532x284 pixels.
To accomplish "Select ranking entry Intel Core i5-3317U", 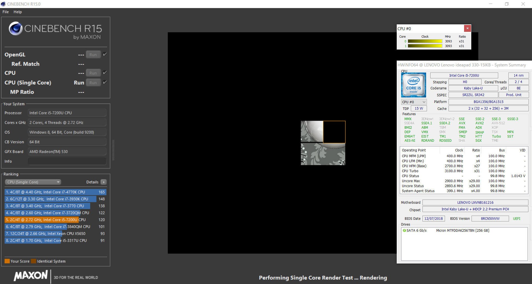I will pyautogui.click(x=55, y=240).
